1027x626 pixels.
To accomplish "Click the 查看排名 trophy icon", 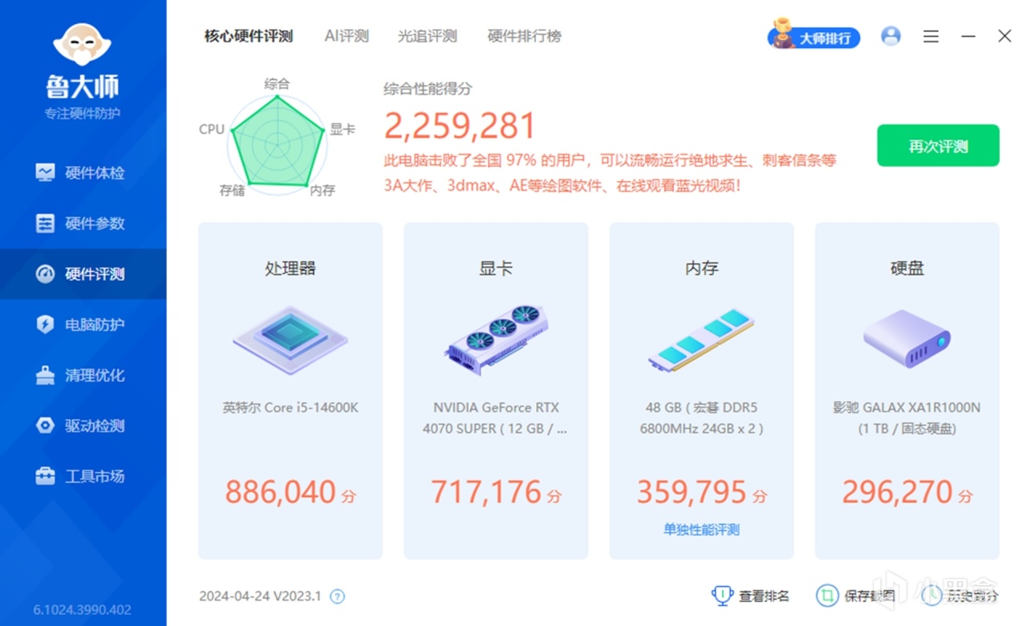I will [x=722, y=596].
